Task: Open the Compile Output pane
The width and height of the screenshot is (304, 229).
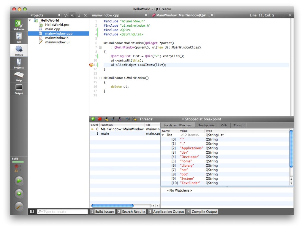Action: [x=202, y=211]
